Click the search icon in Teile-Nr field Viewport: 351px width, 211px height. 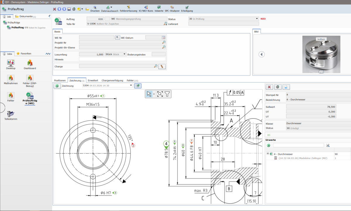pos(165,24)
